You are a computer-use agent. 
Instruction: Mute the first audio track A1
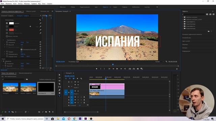(78, 97)
